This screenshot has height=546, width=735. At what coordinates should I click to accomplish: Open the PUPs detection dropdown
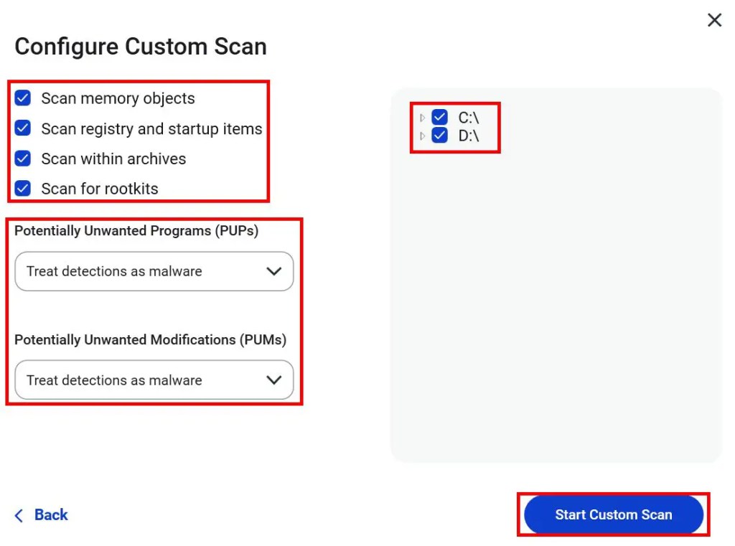154,271
